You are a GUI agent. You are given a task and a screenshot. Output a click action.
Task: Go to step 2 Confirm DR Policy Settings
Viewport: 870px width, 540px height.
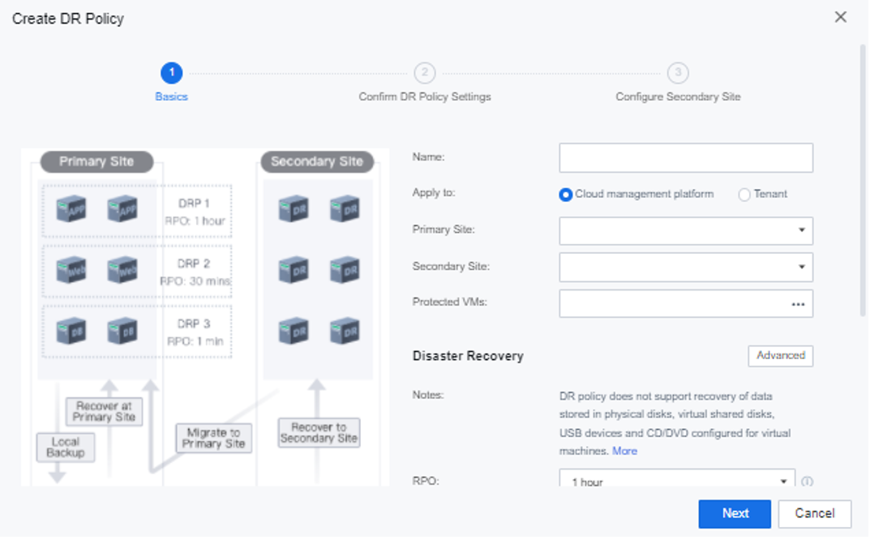(x=424, y=73)
